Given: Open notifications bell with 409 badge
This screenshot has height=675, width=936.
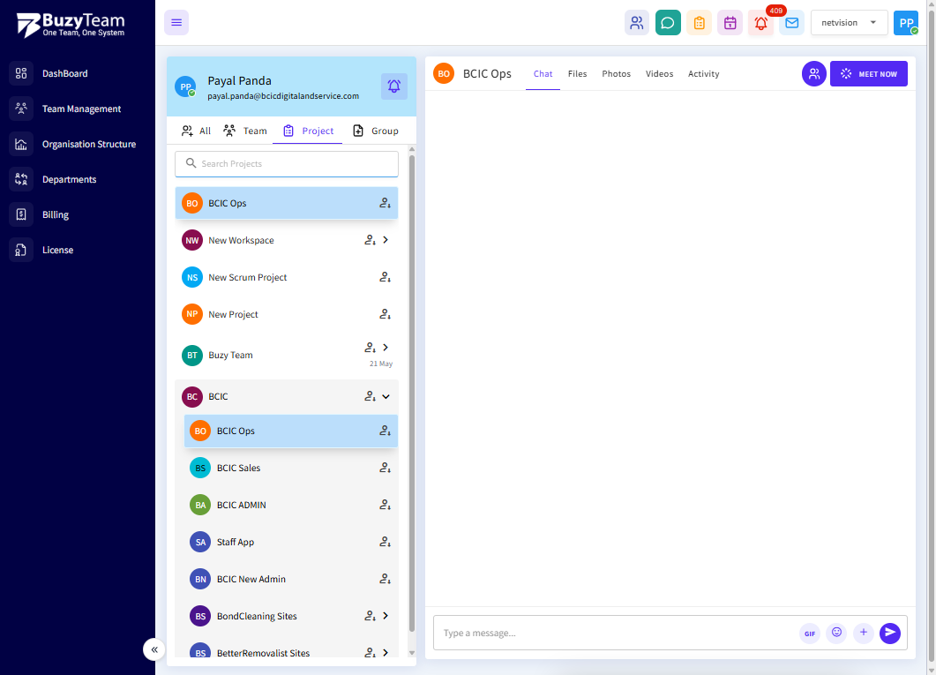Looking at the screenshot, I should tap(761, 23).
